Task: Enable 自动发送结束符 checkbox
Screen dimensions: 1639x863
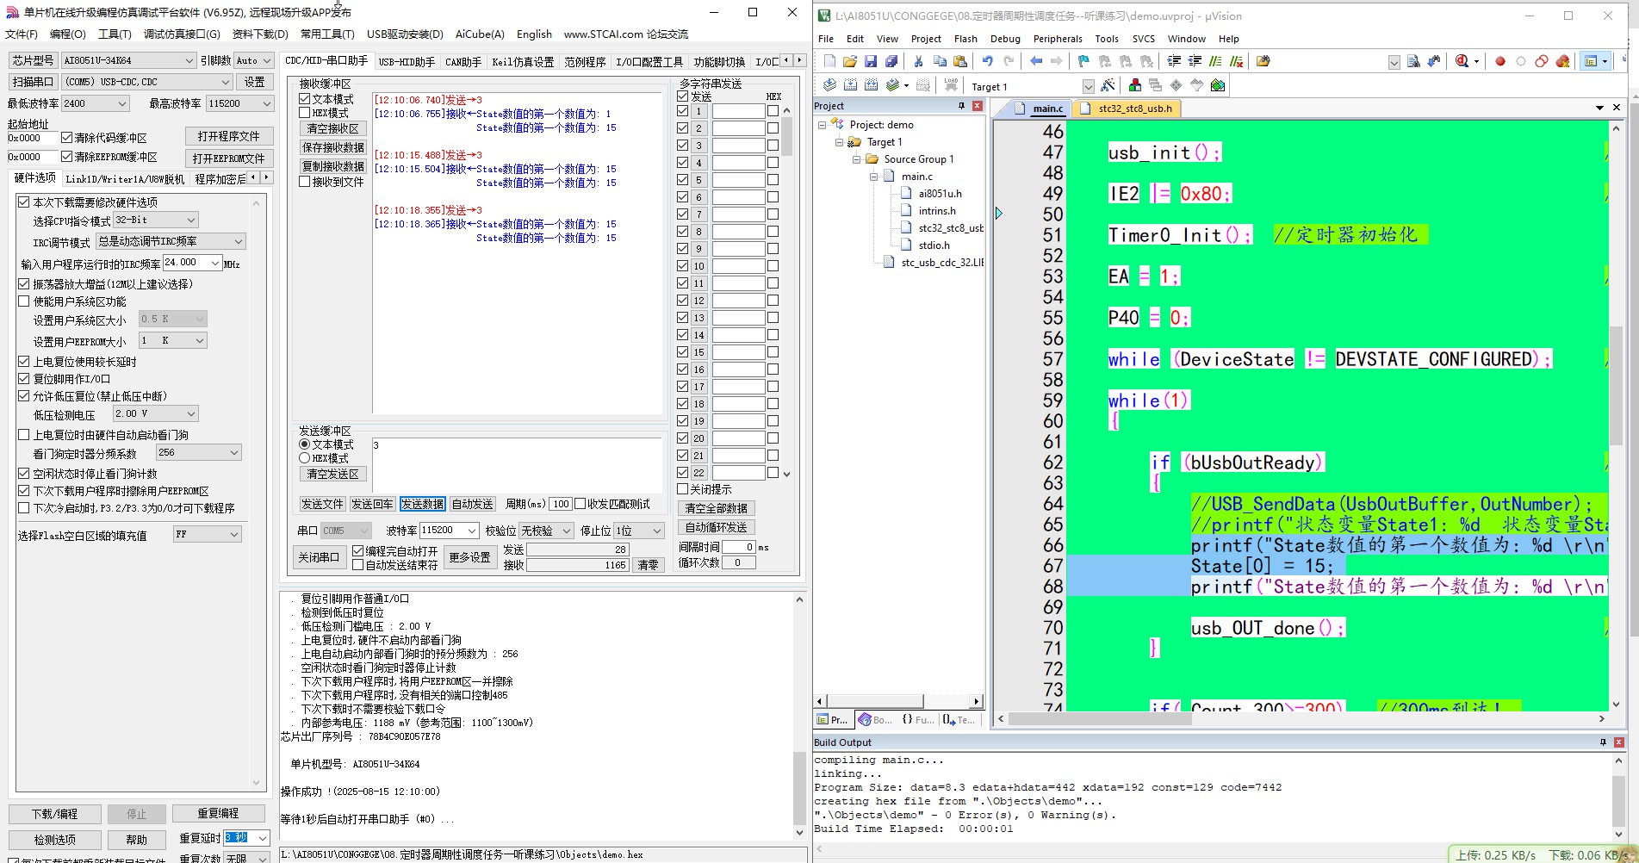Action: click(x=358, y=565)
